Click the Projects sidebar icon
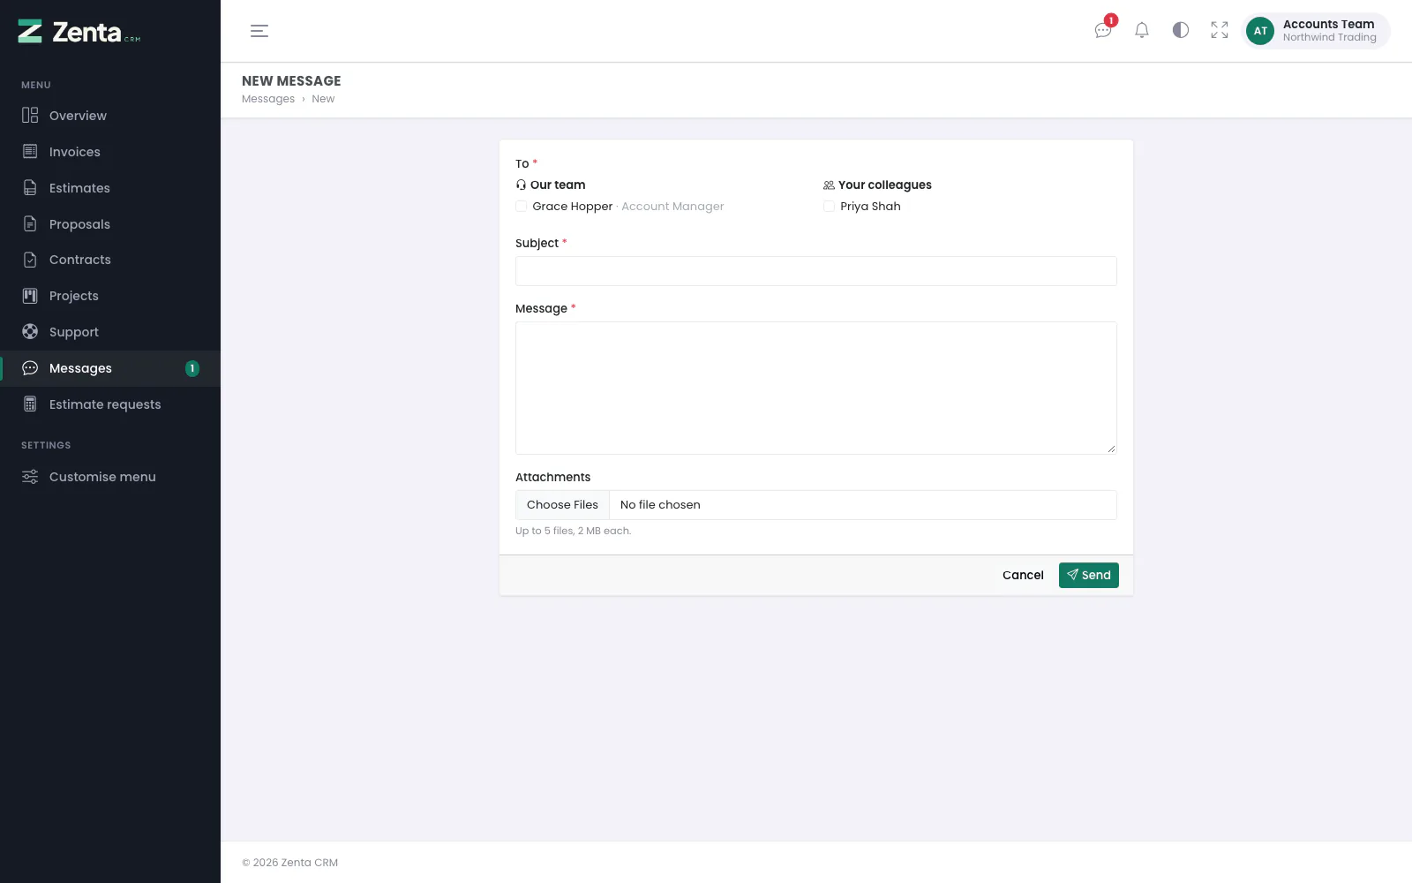Image resolution: width=1412 pixels, height=883 pixels. click(x=30, y=296)
